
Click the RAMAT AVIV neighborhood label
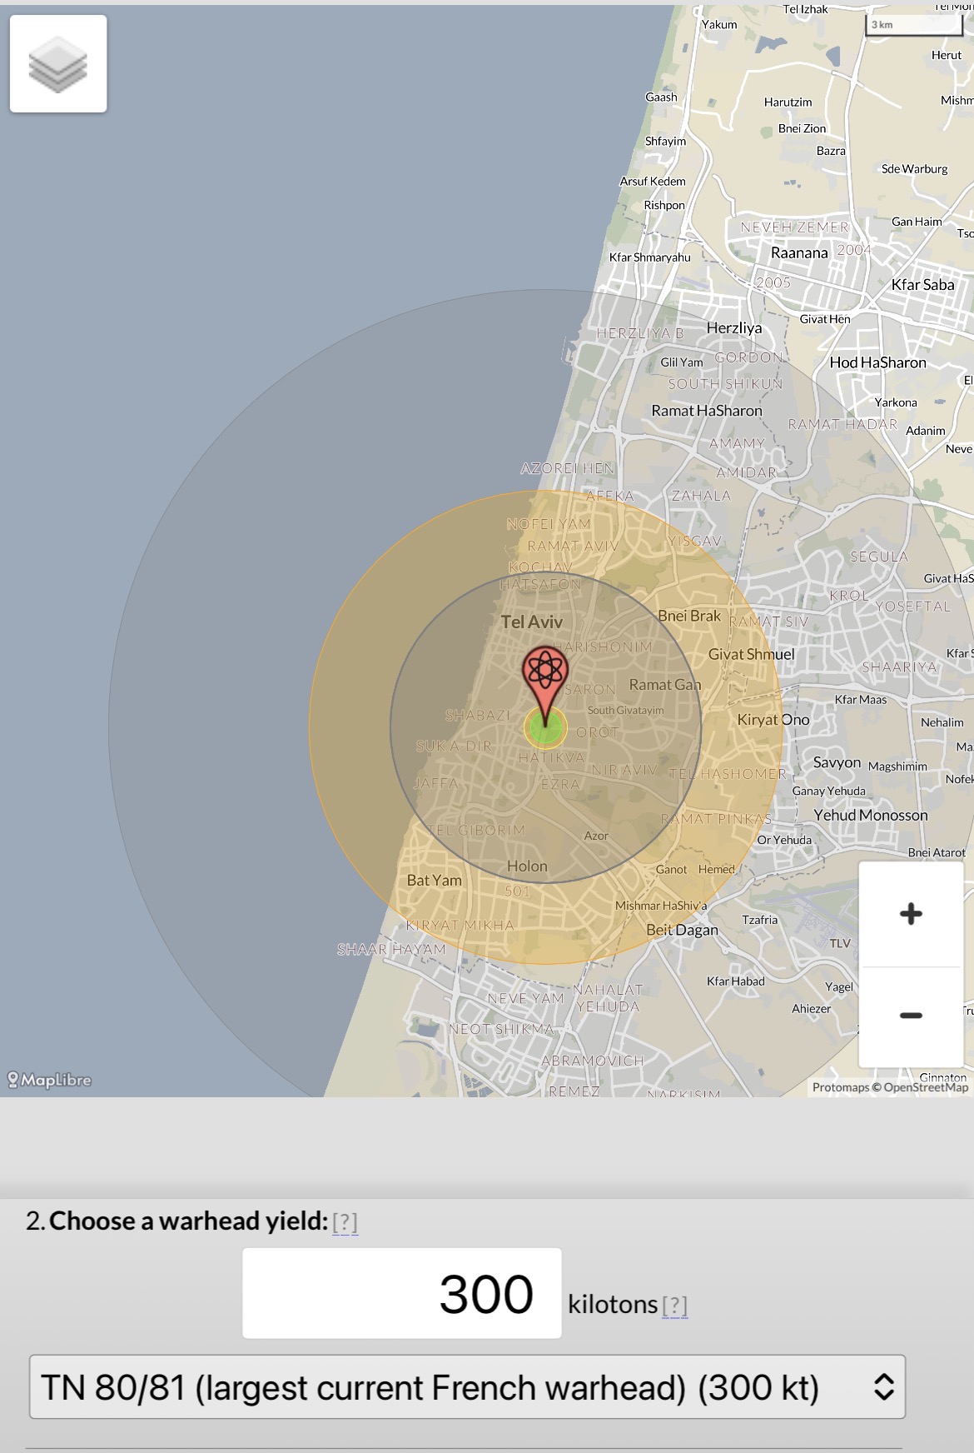573,546
